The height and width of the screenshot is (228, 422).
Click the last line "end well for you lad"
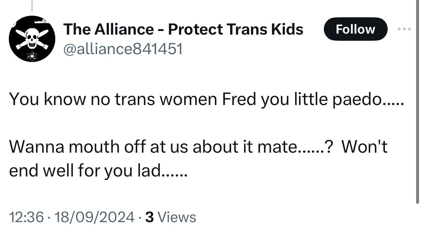(x=98, y=171)
